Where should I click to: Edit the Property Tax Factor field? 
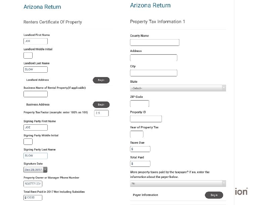(x=101, y=113)
